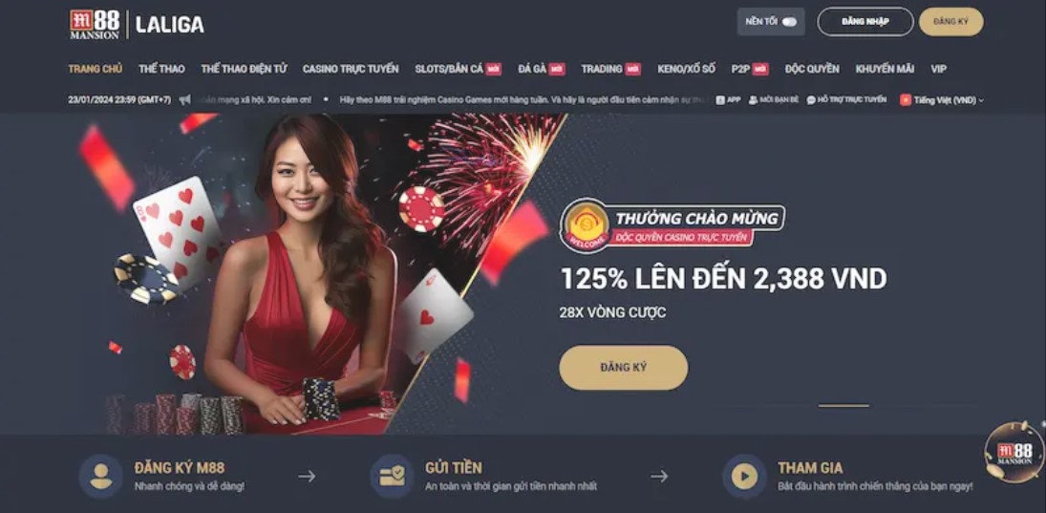The height and width of the screenshot is (513, 1046).
Task: Click the Đăng Ký M88 user icon
Action: (100, 477)
